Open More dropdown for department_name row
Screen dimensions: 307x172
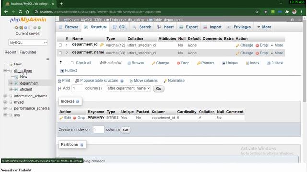277,53
